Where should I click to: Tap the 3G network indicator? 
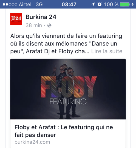coord(39,4)
